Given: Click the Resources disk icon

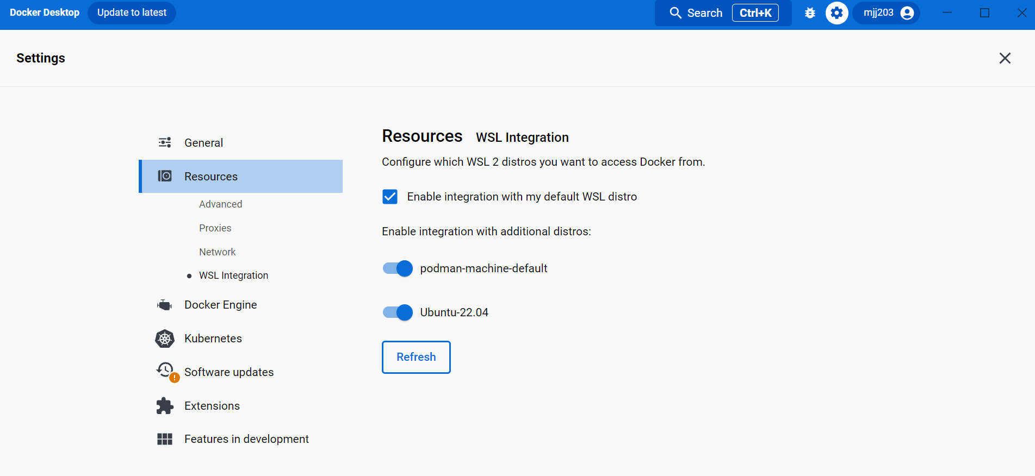Looking at the screenshot, I should [165, 176].
